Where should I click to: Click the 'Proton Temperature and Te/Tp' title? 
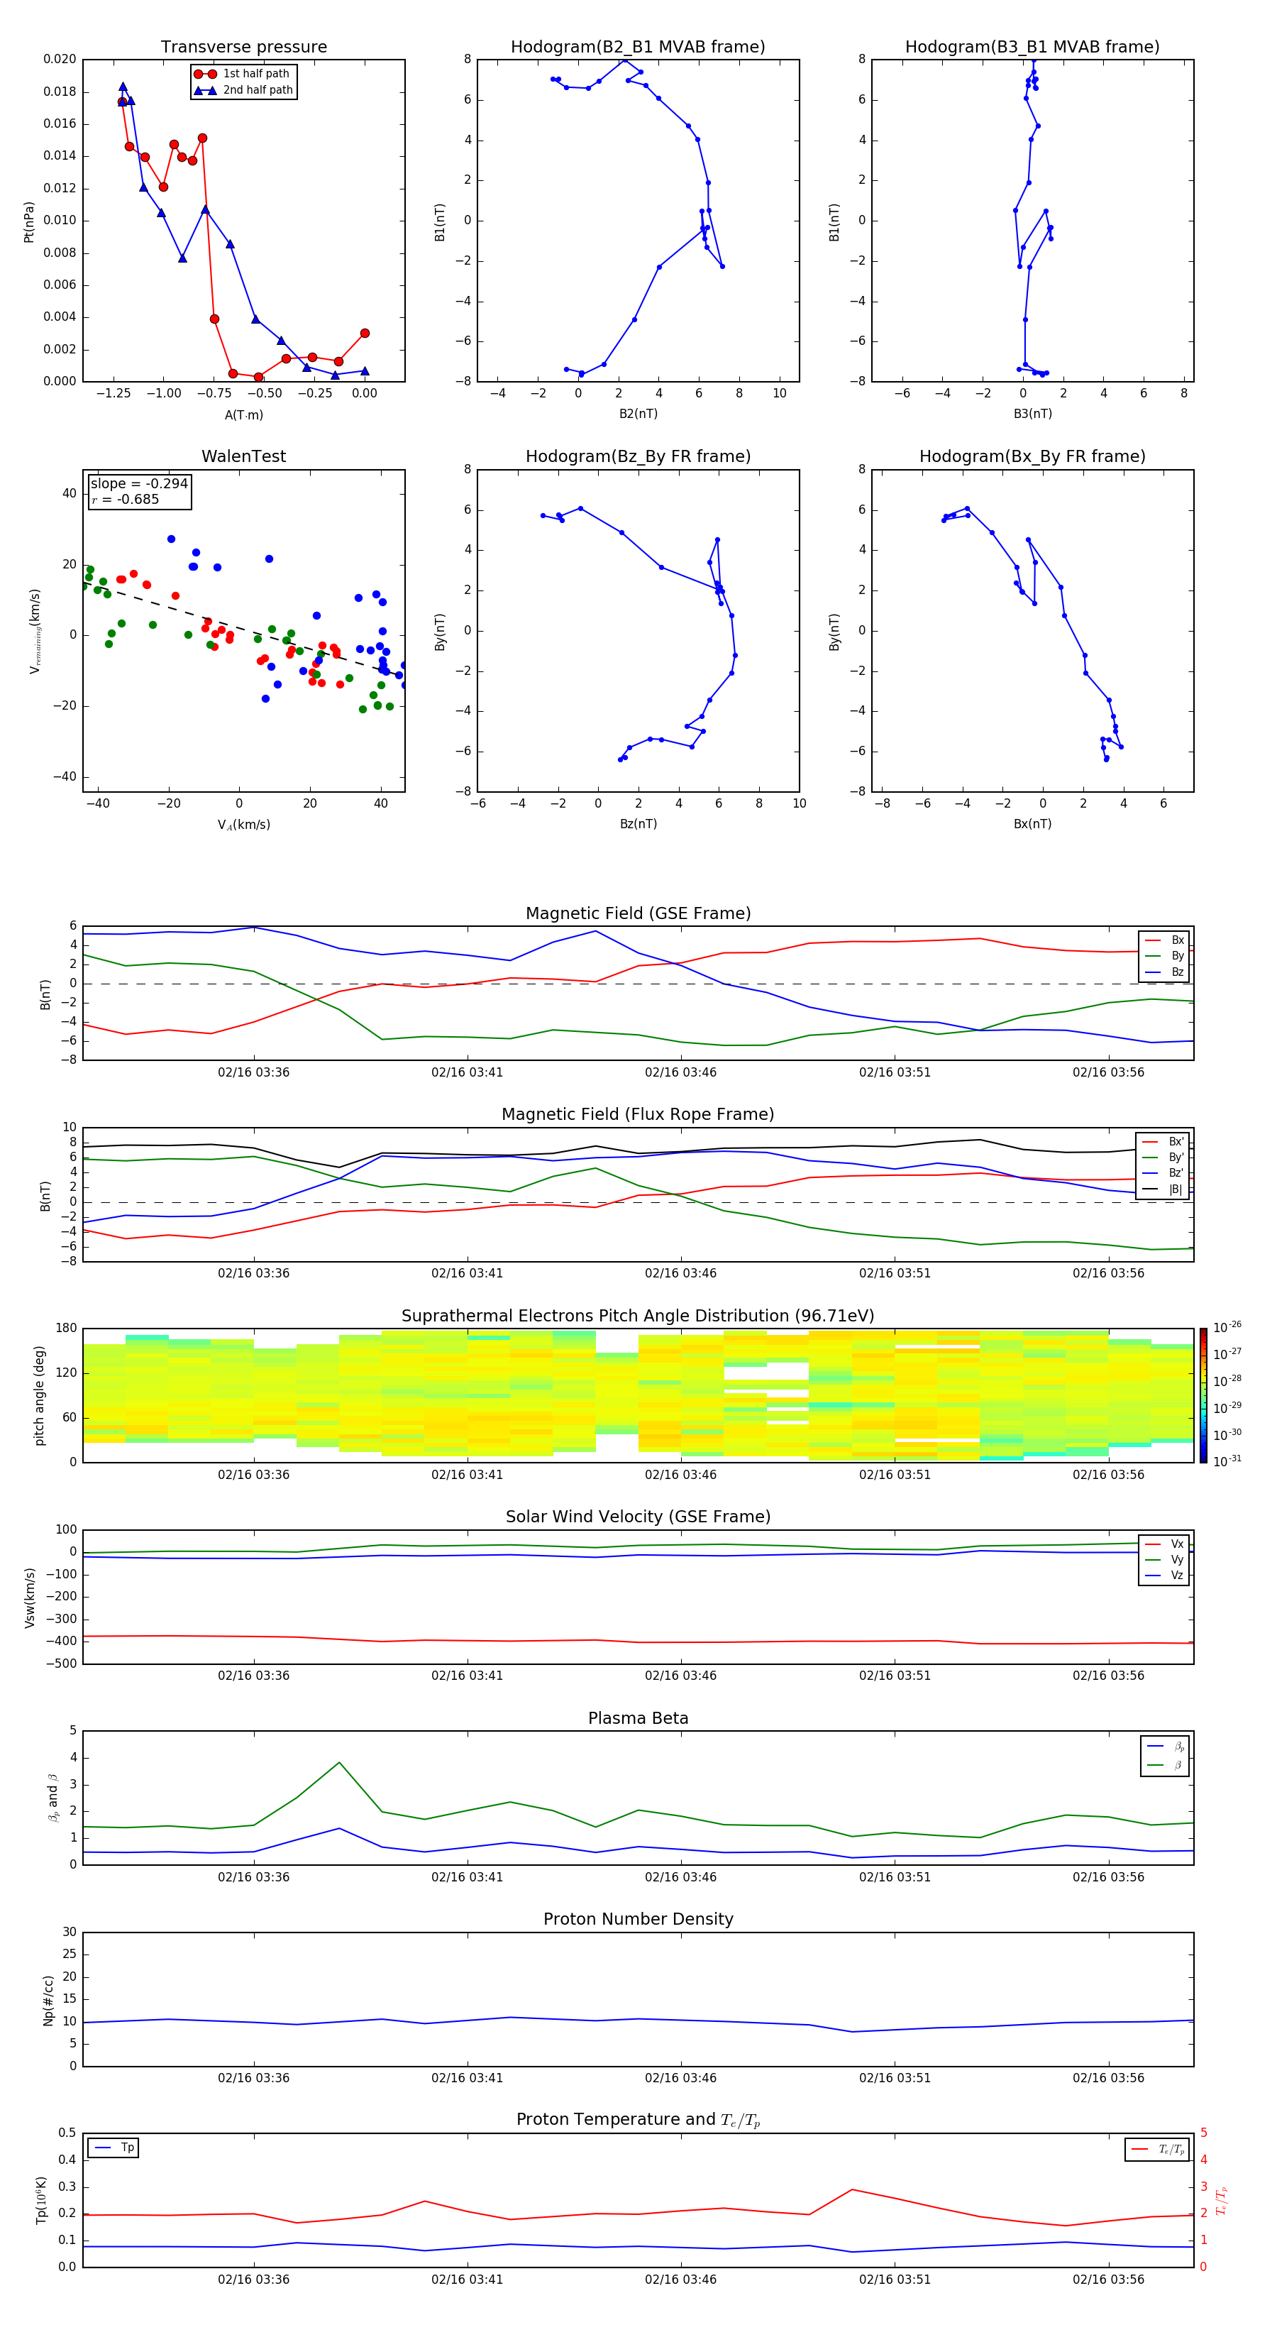pyautogui.click(x=638, y=2120)
